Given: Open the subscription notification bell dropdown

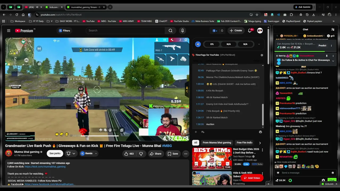Looking at the screenshot, I should click(x=71, y=154).
